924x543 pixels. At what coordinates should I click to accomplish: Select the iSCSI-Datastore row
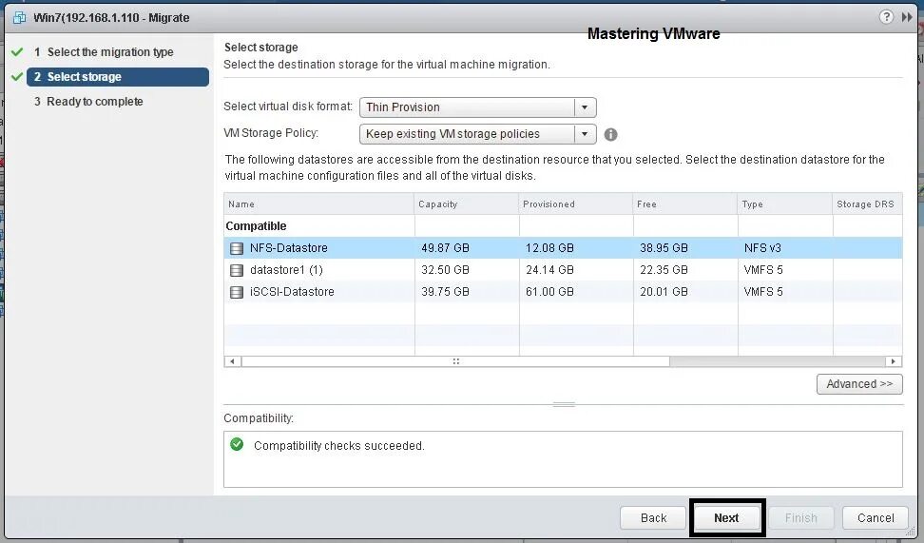[x=563, y=292]
